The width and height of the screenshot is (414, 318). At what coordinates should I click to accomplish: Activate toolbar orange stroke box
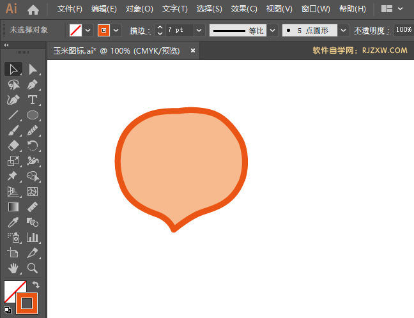[x=27, y=303]
